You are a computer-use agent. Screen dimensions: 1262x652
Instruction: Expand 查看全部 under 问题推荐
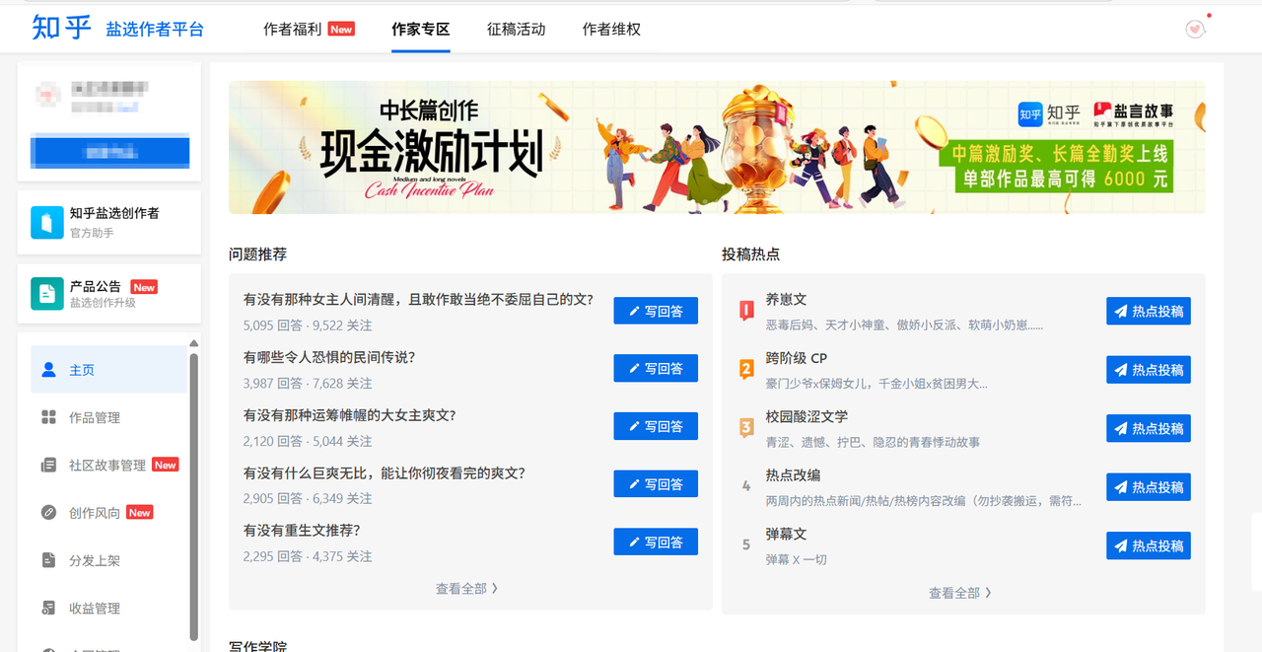(x=467, y=588)
